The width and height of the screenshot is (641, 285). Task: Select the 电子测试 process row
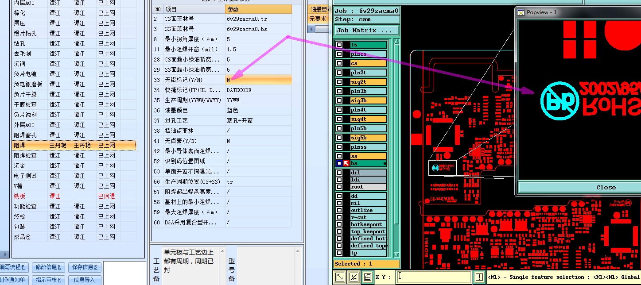click(x=74, y=176)
